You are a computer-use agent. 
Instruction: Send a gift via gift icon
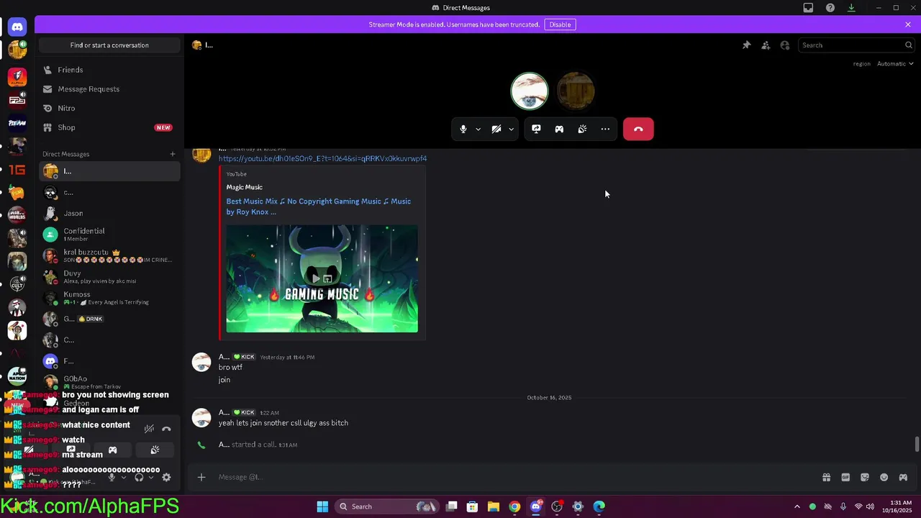[827, 477]
